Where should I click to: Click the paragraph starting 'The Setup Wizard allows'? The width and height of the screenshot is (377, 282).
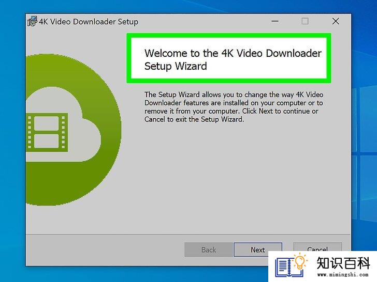[x=234, y=107]
